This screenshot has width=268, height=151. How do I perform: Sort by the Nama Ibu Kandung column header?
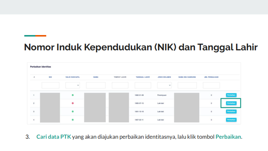pyautogui.click(x=187, y=77)
